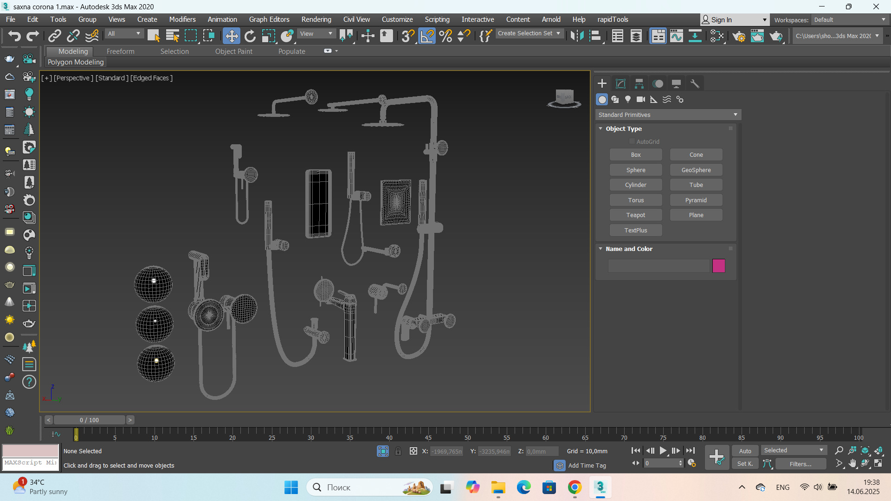Image resolution: width=891 pixels, height=501 pixels.
Task: Open the Key Filters button
Action: [801, 463]
